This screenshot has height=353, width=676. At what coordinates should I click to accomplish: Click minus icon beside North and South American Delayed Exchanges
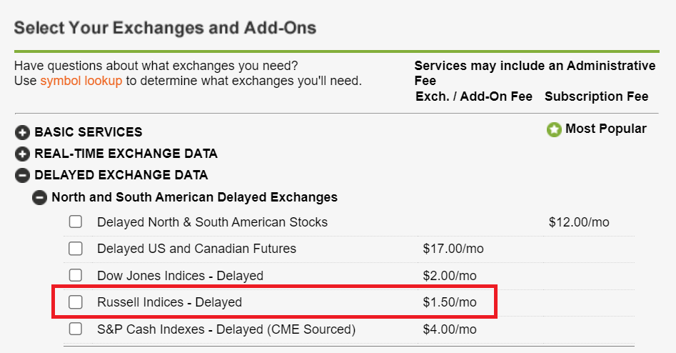pos(39,197)
